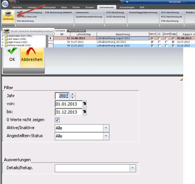Open the 'bis:' date picker dropdown arrow
This screenshot has width=195, height=184.
(x=85, y=112)
